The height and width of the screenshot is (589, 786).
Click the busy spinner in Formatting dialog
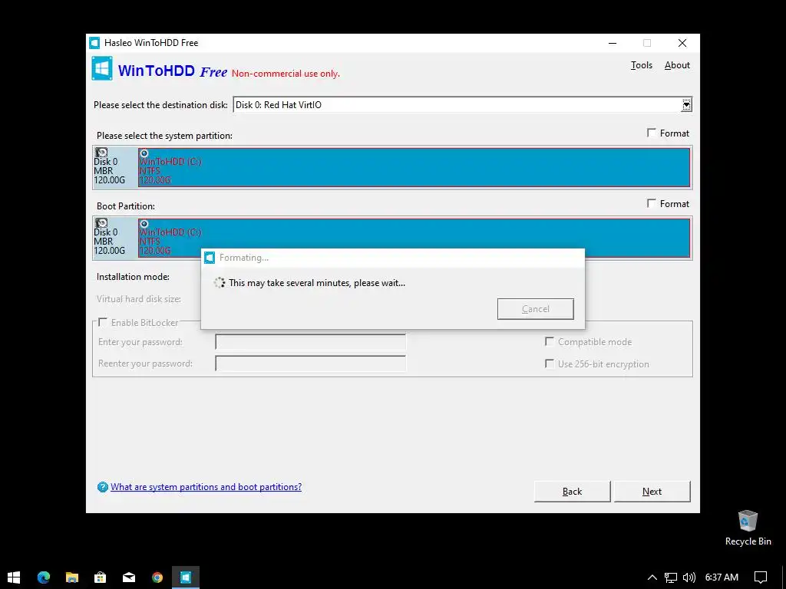click(219, 283)
